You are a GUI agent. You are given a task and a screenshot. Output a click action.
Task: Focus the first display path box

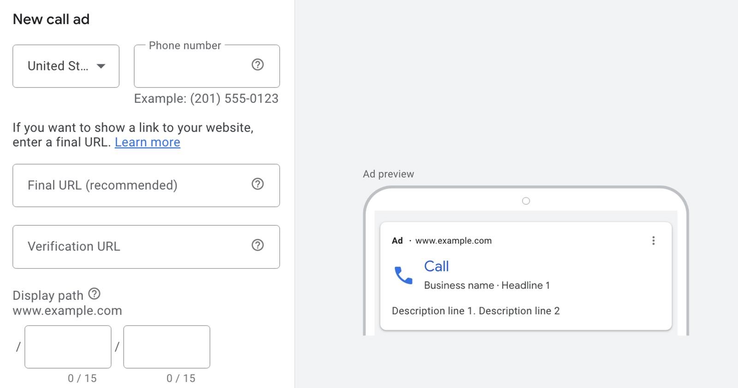68,347
